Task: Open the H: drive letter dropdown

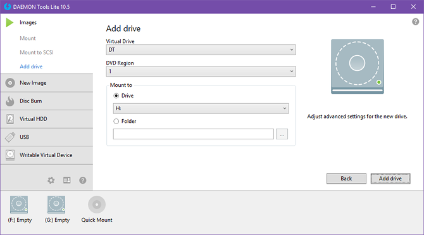Action: tap(201, 108)
